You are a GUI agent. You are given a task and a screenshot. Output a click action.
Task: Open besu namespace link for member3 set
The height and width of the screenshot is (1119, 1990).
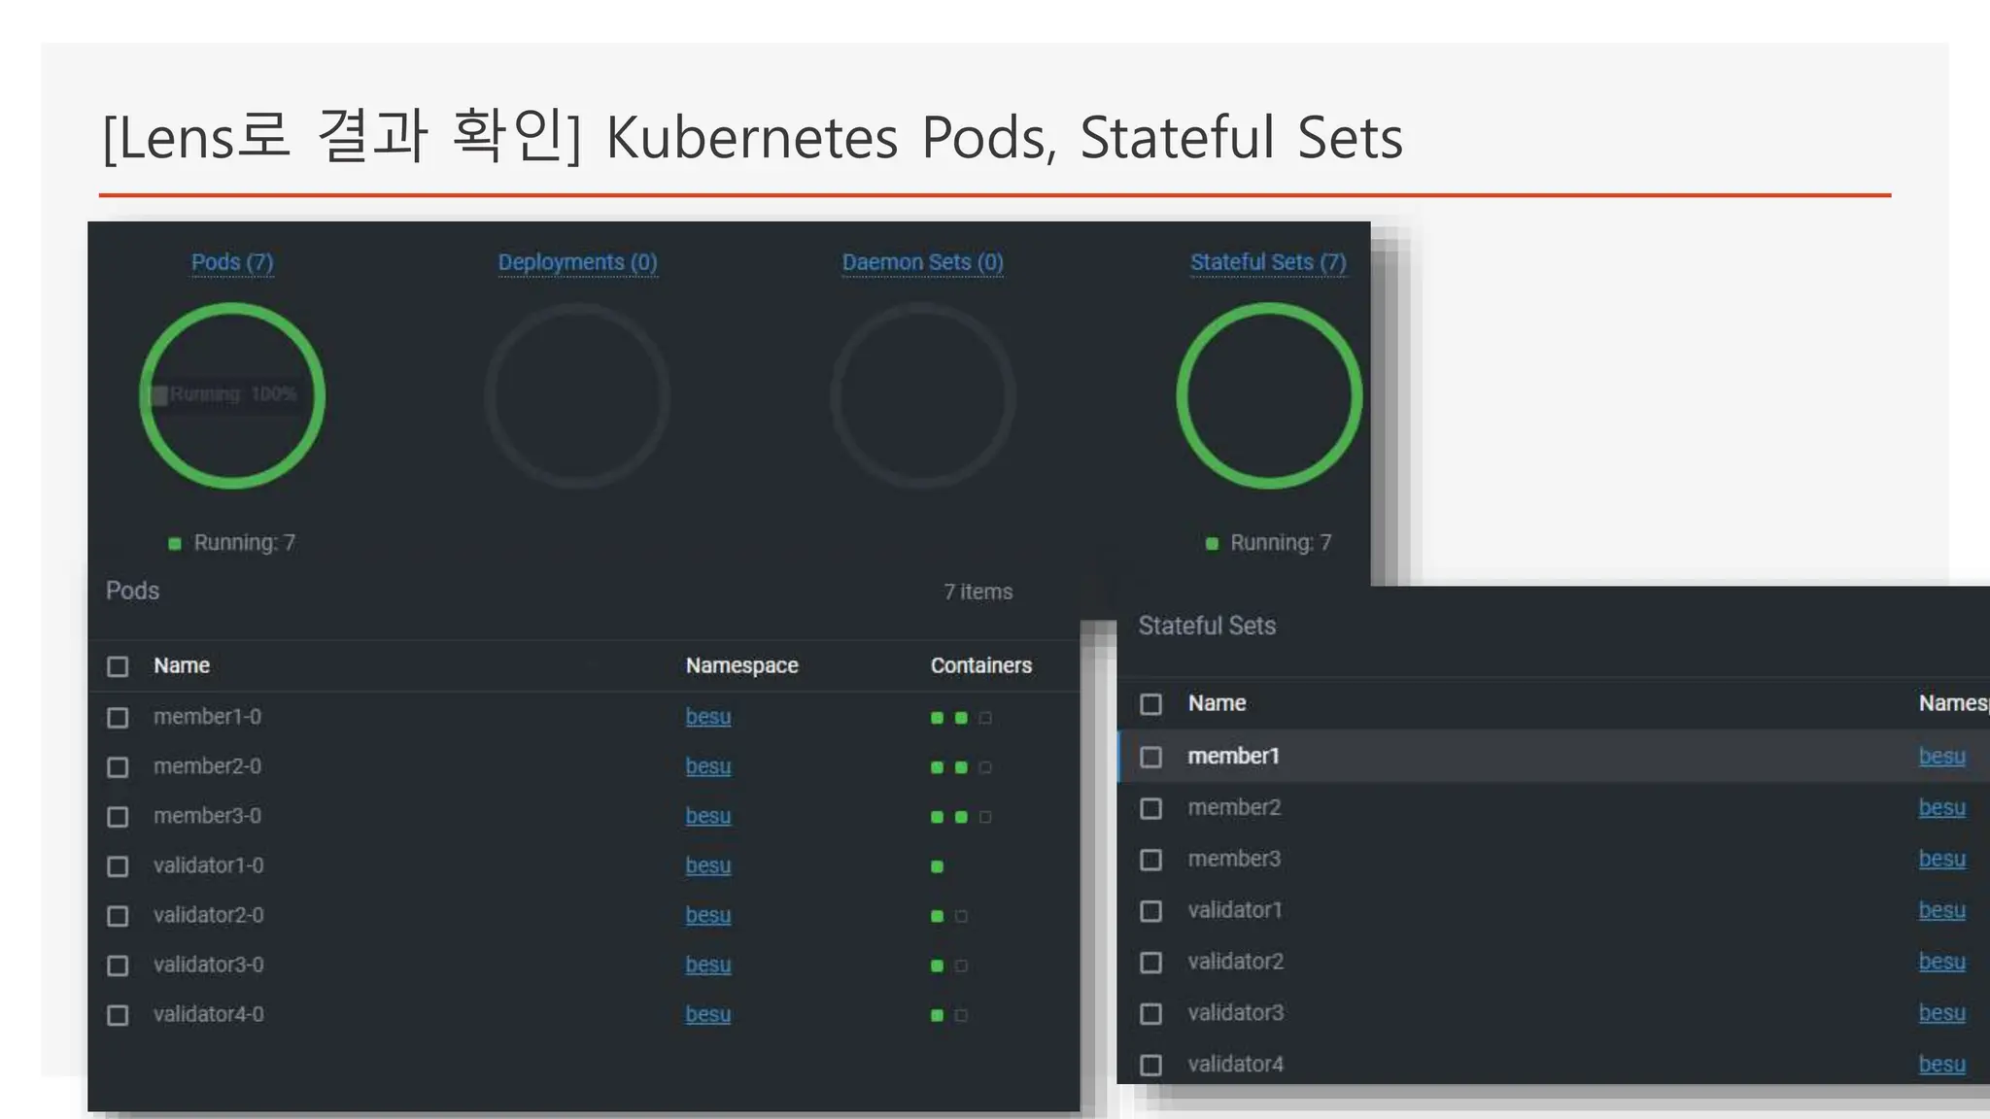pyautogui.click(x=1941, y=860)
